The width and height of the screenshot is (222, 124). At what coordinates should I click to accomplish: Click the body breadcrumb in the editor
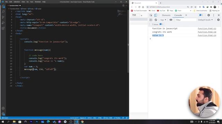[x=31, y=9]
